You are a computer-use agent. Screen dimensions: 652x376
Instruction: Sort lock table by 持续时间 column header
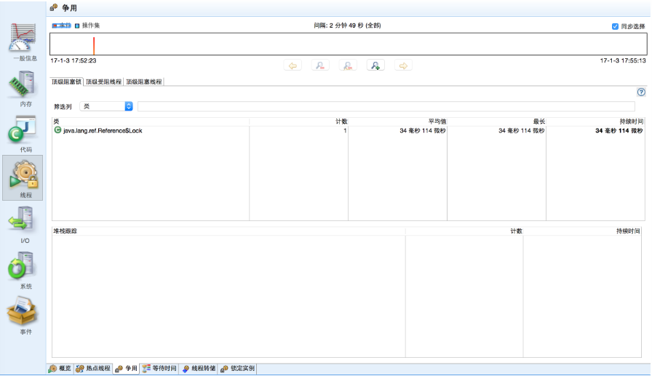(x=595, y=121)
